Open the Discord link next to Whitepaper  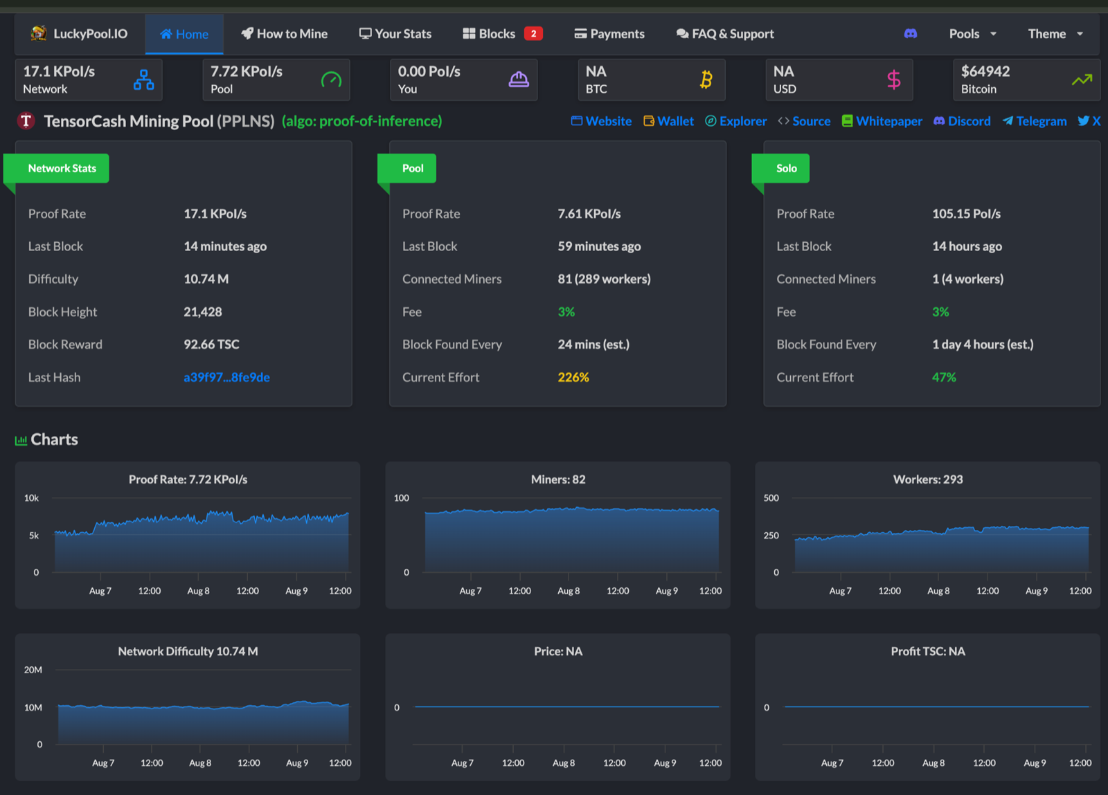[962, 121]
